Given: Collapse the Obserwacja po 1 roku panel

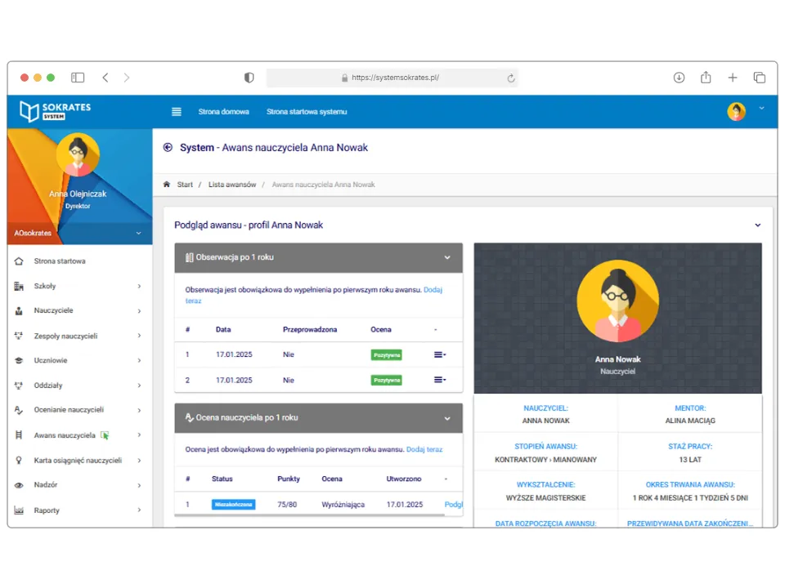Looking at the screenshot, I should (x=447, y=257).
